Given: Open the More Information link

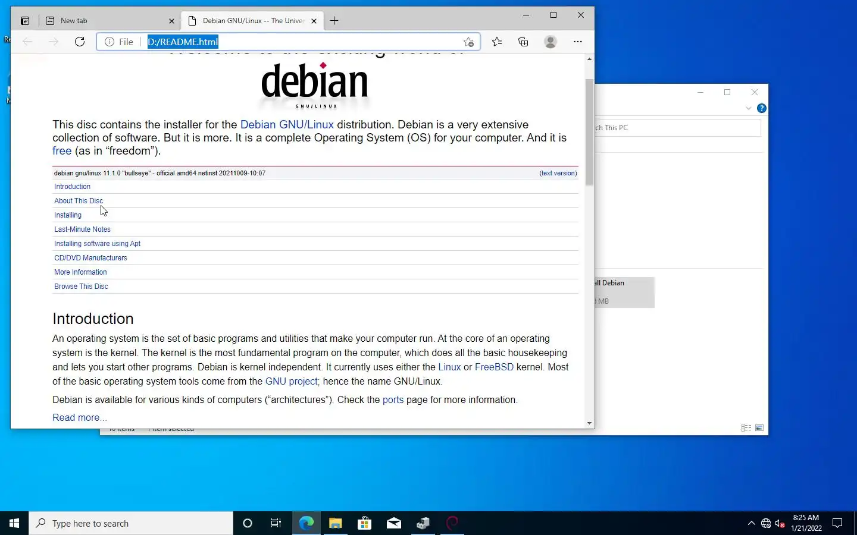Looking at the screenshot, I should [80, 272].
